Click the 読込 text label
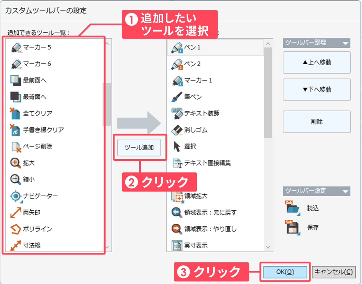Image resolution: width=362 pixels, height=284 pixels. 313,208
